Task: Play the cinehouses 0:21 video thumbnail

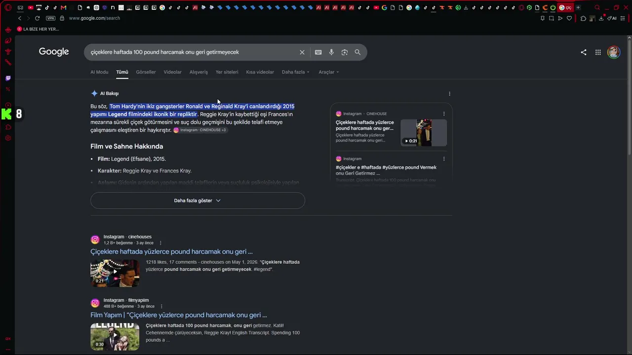Action: click(x=115, y=273)
